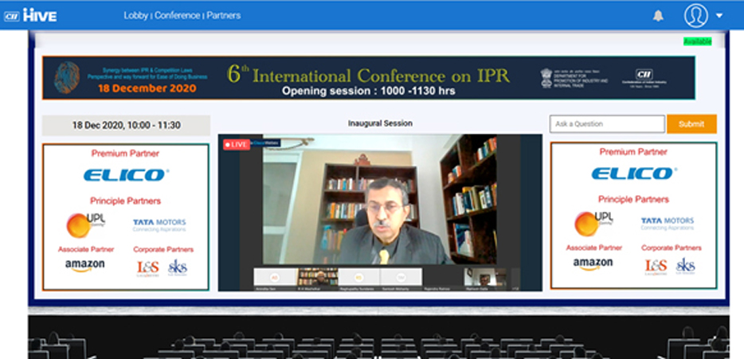744x359 pixels.
Task: Open the Partners menu item
Action: click(224, 15)
